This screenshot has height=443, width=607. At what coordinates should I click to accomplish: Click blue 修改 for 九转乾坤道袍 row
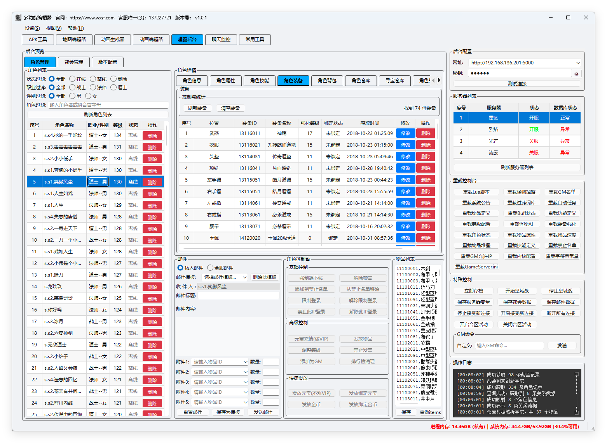pos(405,145)
